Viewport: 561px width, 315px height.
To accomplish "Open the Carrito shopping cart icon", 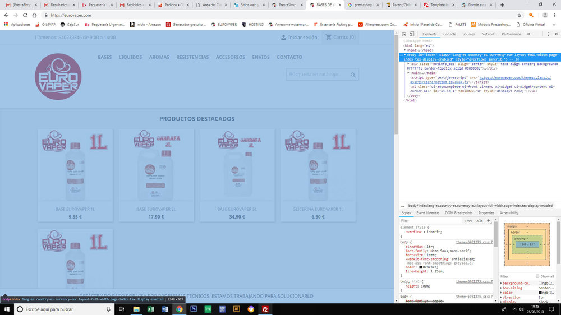I will (x=328, y=37).
